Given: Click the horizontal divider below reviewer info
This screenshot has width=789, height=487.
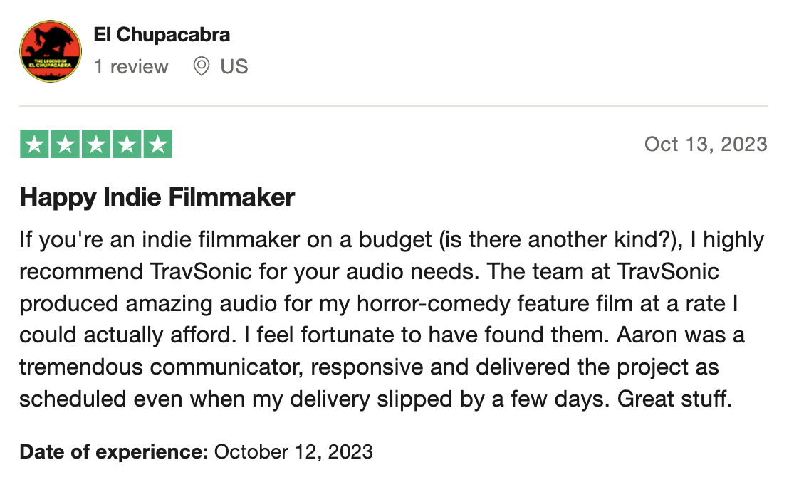Looking at the screenshot, I should pyautogui.click(x=394, y=107).
